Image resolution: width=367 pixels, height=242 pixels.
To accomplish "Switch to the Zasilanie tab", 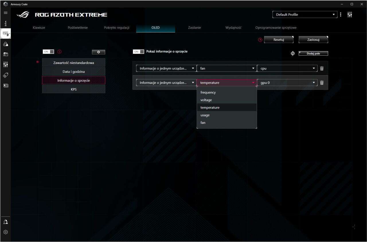I will 194,28.
